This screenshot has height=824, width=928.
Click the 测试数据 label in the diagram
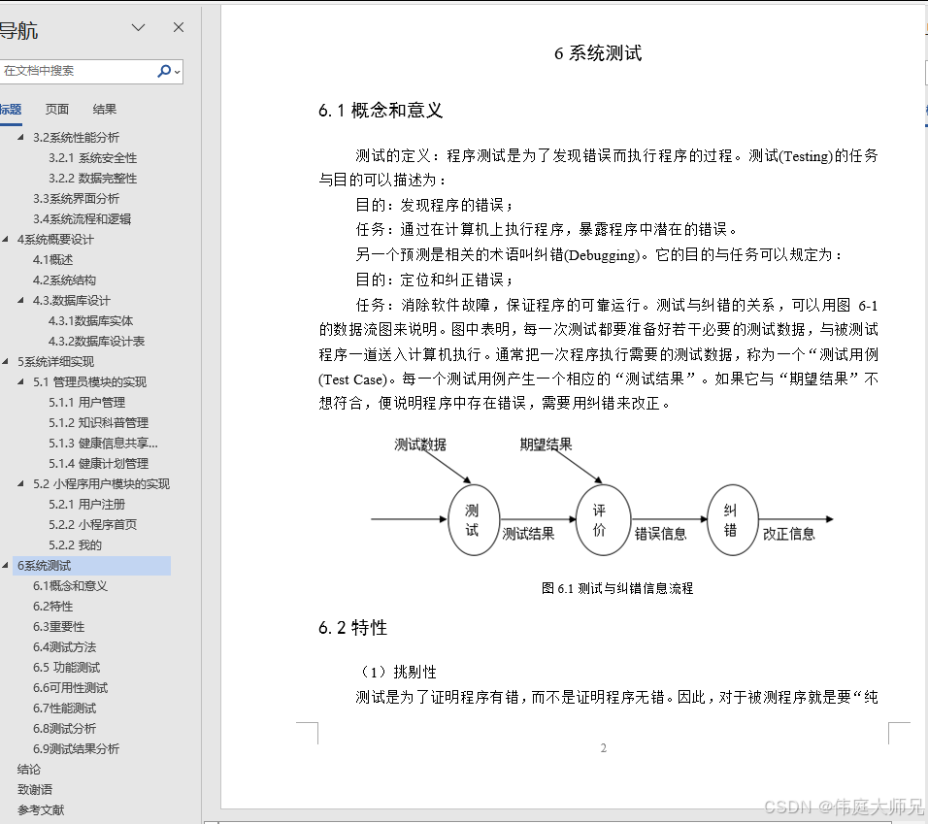pyautogui.click(x=420, y=445)
